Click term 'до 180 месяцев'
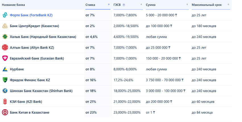 [x=204, y=26]
